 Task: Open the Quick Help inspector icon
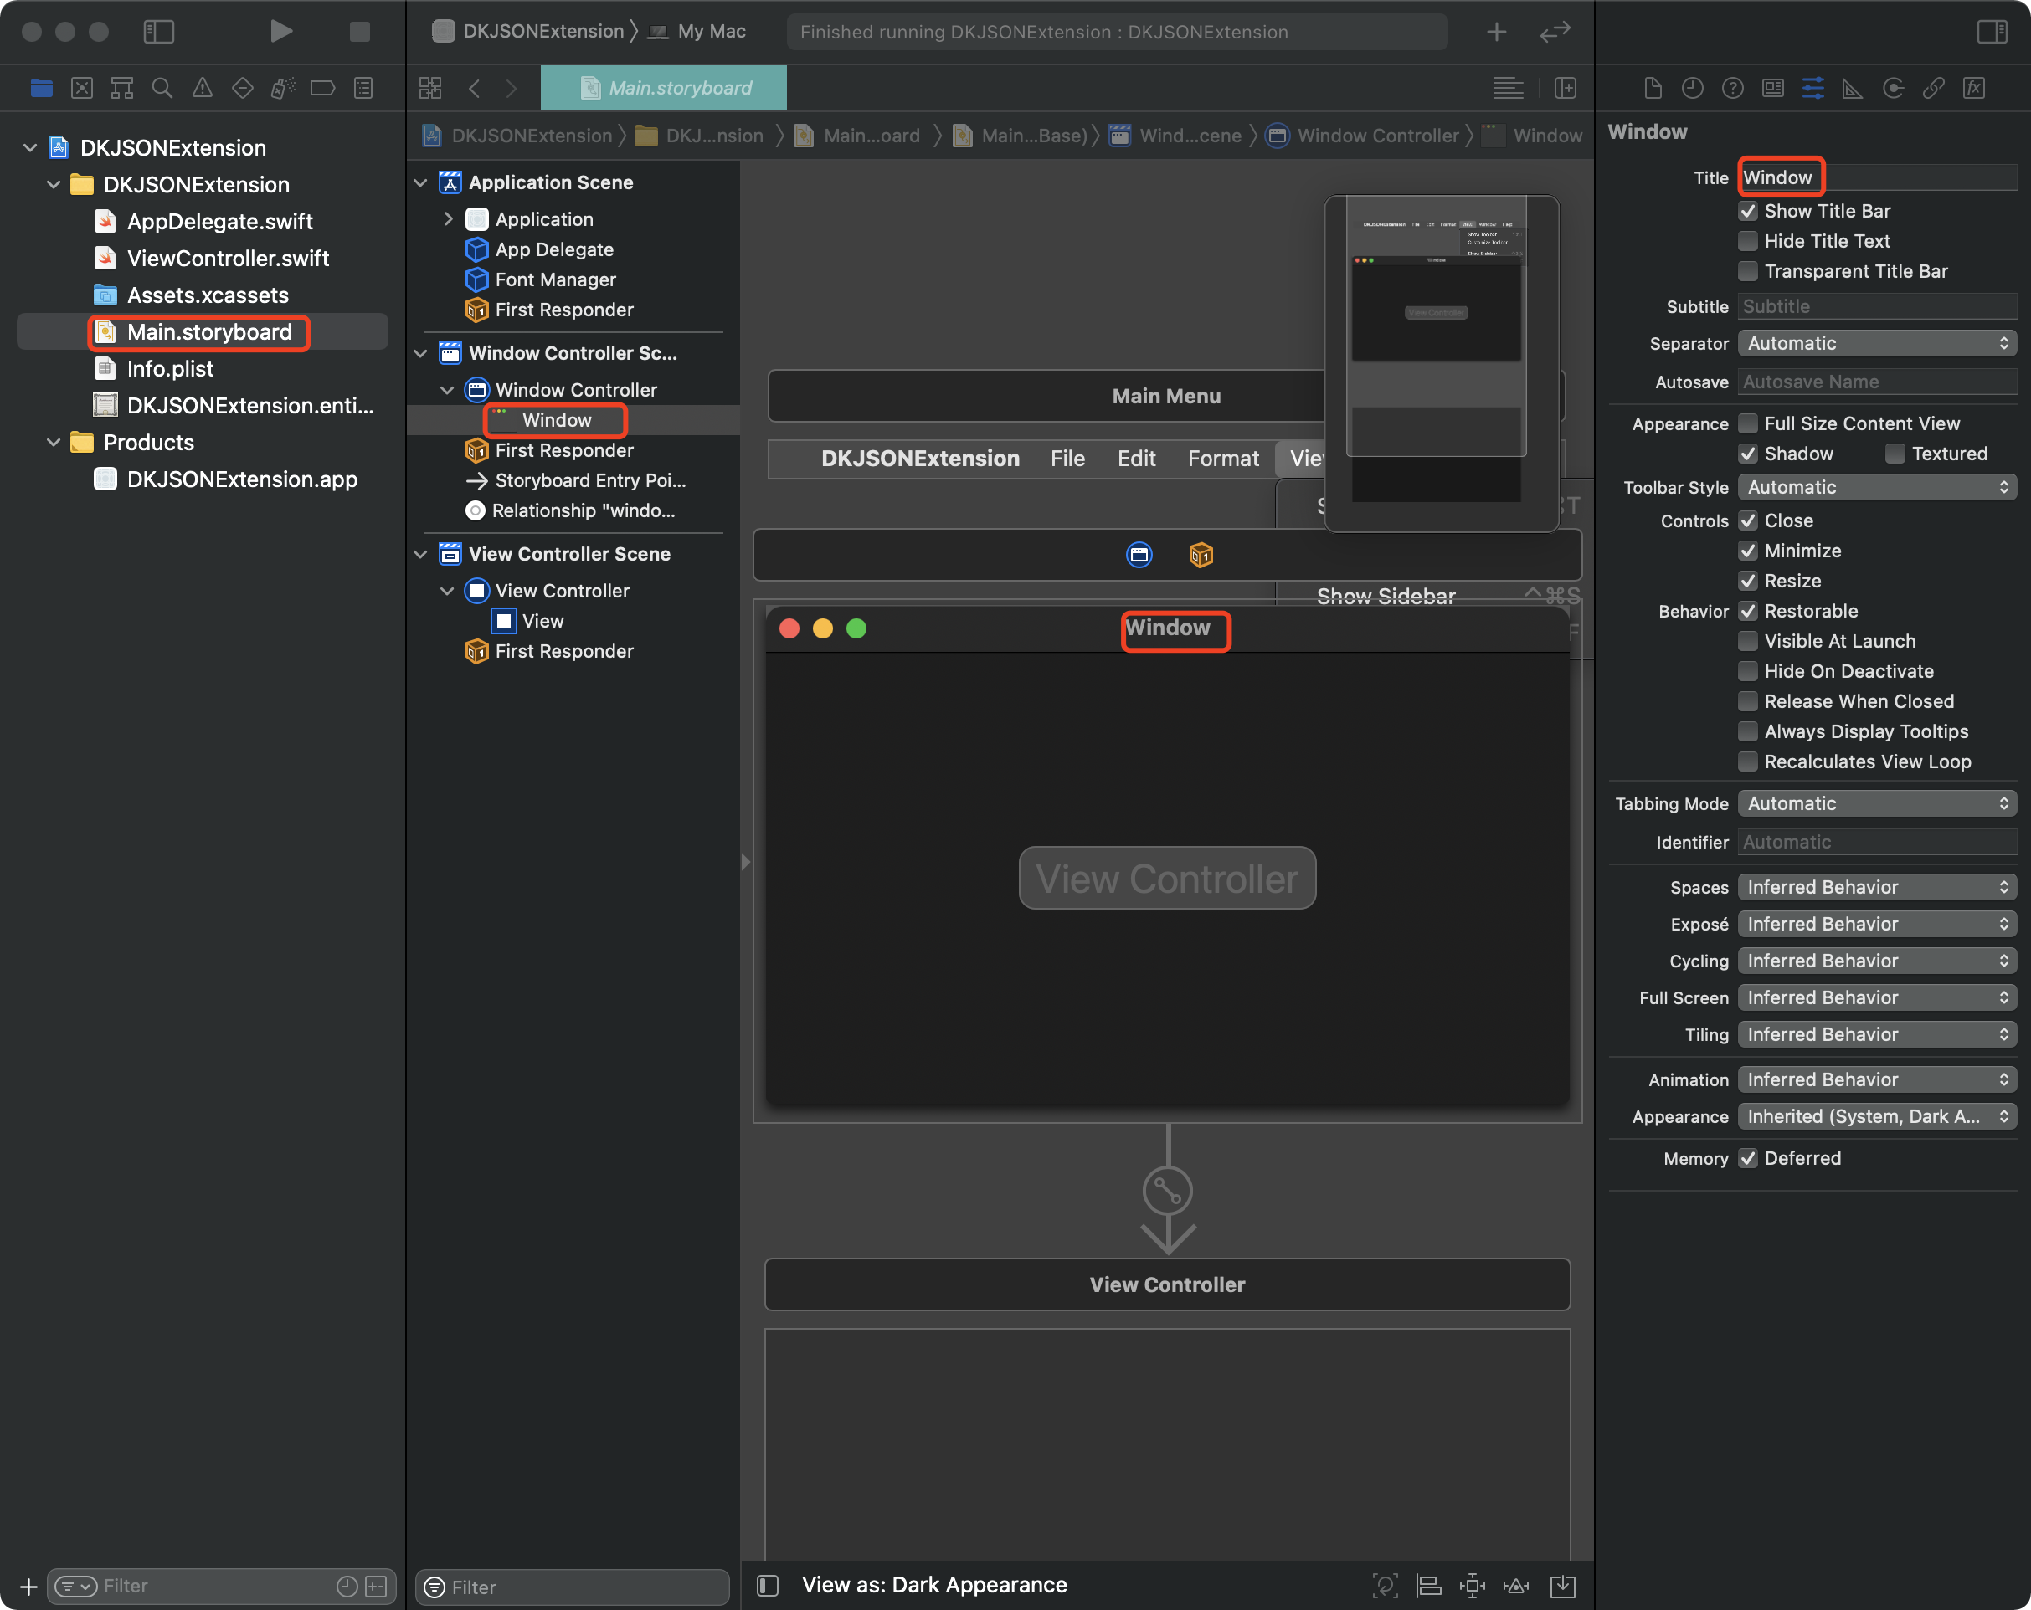tap(1732, 89)
